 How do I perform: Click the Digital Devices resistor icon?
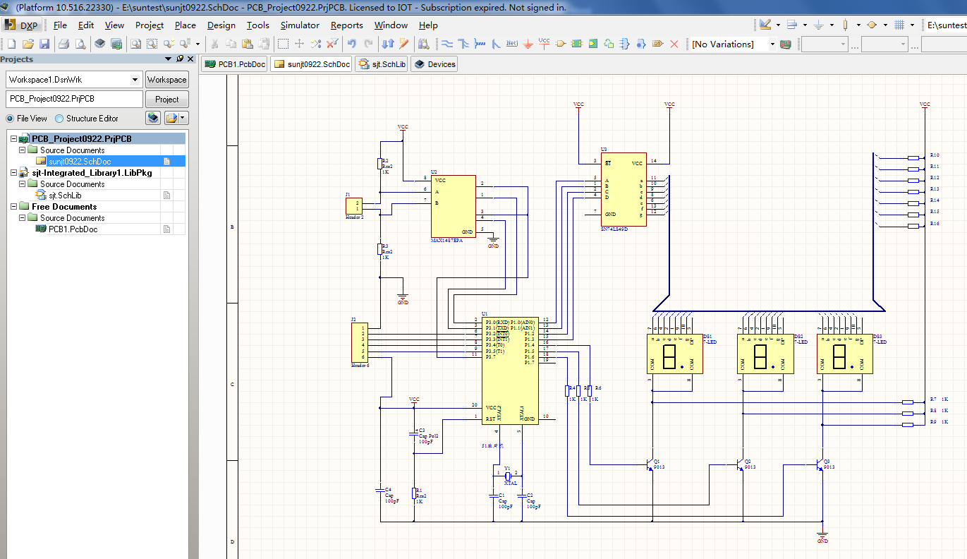tap(845, 25)
